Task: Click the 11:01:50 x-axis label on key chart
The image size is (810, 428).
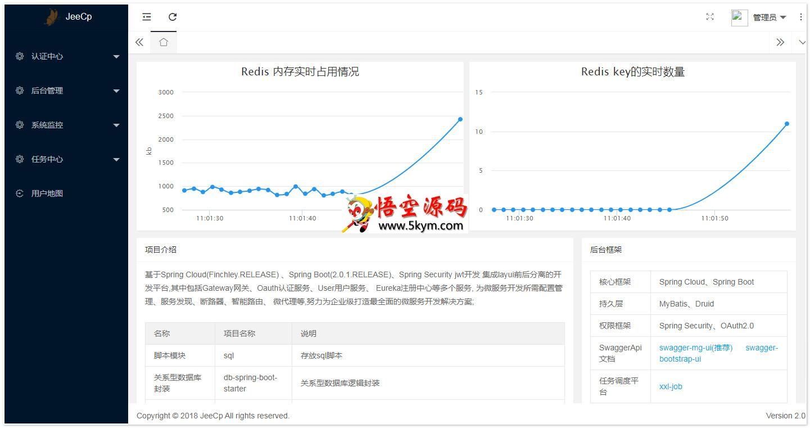Action: point(714,218)
